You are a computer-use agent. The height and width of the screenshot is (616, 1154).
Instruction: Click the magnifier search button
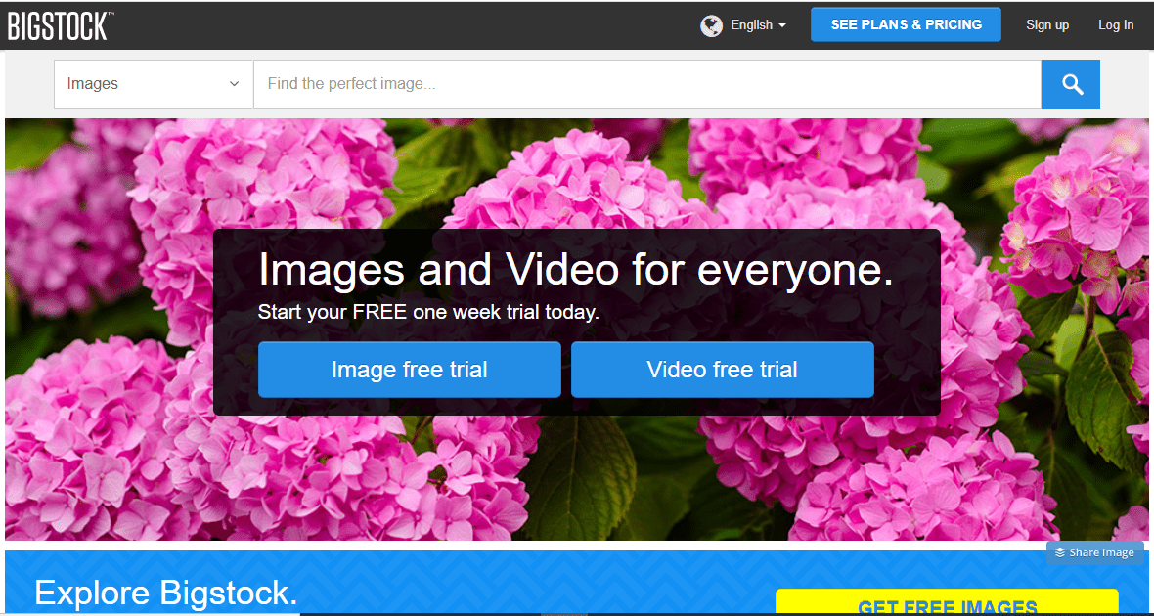[x=1071, y=84]
